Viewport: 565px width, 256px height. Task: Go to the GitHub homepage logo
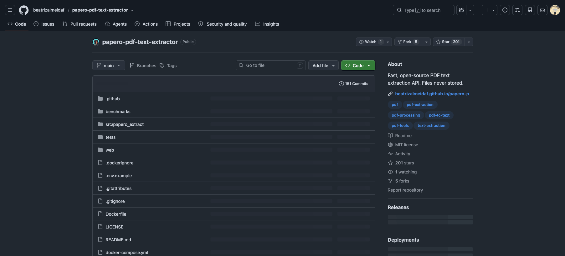click(x=24, y=10)
